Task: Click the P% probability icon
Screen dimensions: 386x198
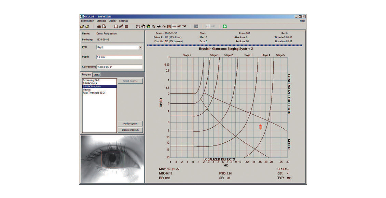Action: click(154, 26)
